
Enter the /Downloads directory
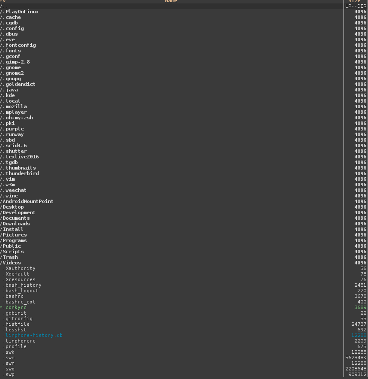point(15,224)
